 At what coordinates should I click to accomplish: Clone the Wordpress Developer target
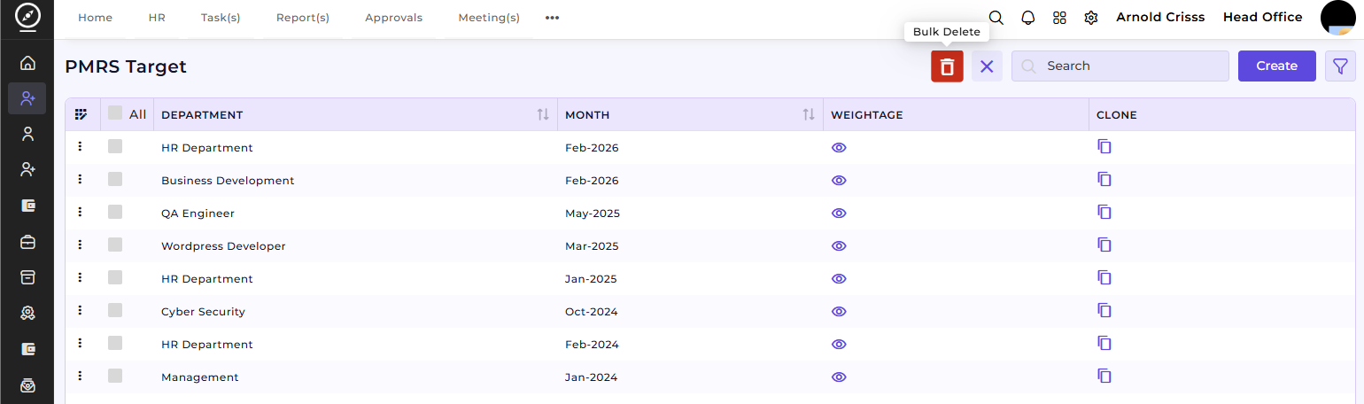pos(1104,245)
